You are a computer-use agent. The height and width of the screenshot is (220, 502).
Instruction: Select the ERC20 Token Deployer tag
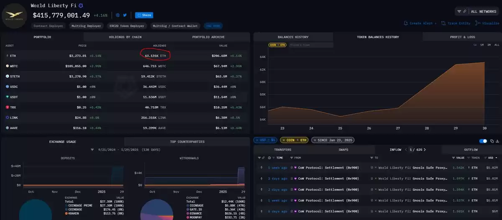tap(127, 26)
